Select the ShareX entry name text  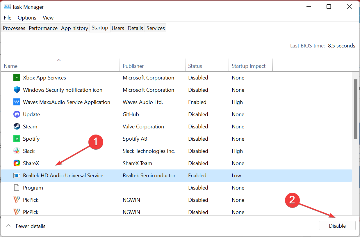click(31, 163)
